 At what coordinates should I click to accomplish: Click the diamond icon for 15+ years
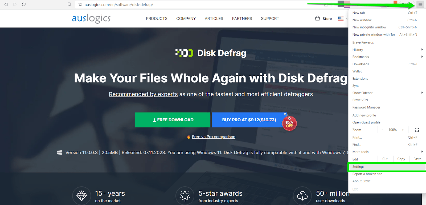(81, 196)
